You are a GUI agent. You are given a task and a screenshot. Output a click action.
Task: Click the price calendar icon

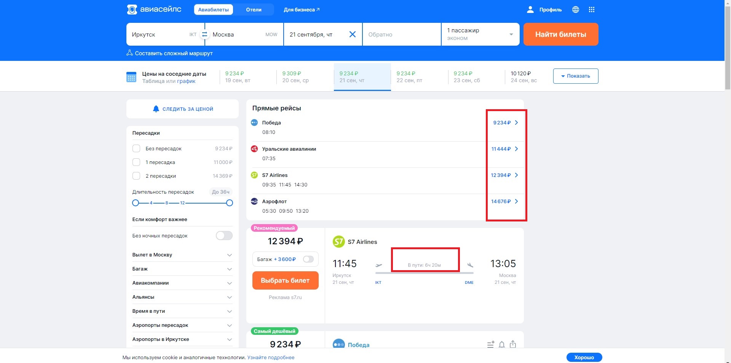(x=131, y=77)
